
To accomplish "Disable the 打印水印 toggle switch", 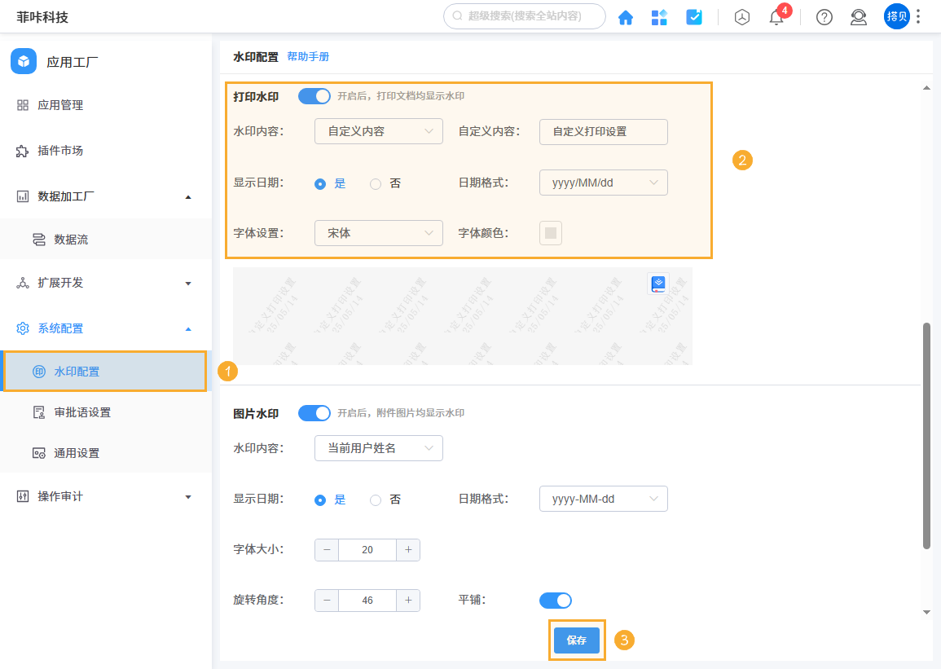I will (x=313, y=95).
